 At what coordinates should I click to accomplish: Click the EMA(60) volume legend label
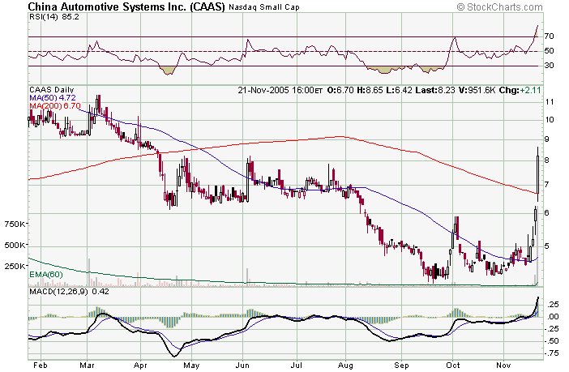click(x=45, y=275)
